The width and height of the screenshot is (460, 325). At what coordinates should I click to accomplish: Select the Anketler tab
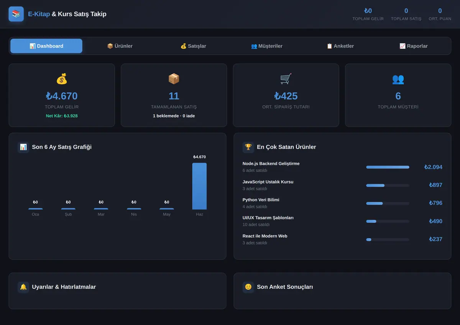coord(340,46)
